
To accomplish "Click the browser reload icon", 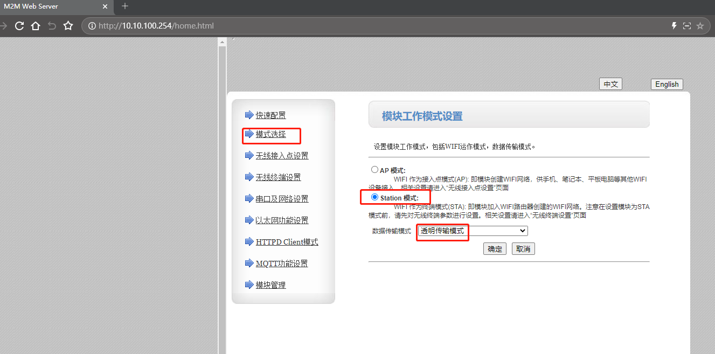I will [19, 26].
